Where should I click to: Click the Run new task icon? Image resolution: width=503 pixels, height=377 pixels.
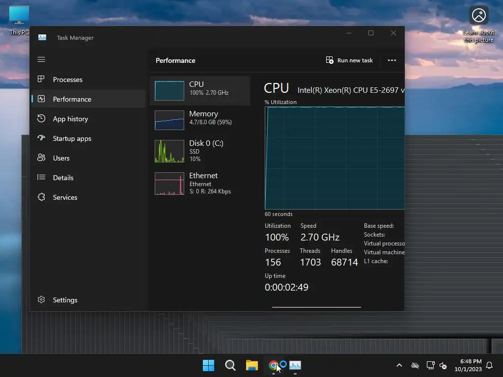coord(330,60)
